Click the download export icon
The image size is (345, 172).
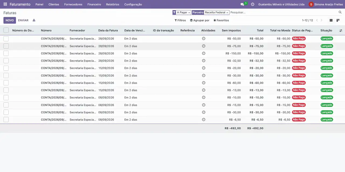coord(34,20)
